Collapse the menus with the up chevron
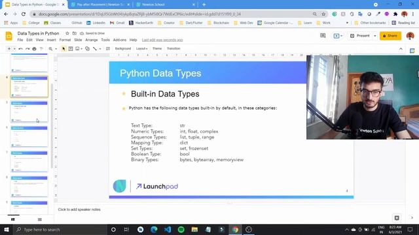 (401, 49)
